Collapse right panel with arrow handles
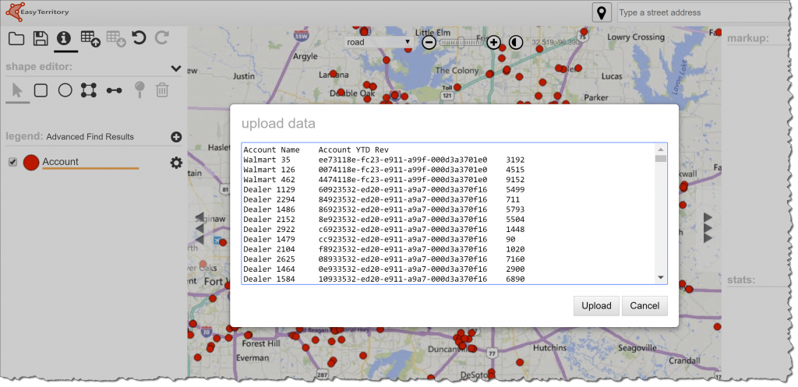798x387 pixels. (x=708, y=228)
